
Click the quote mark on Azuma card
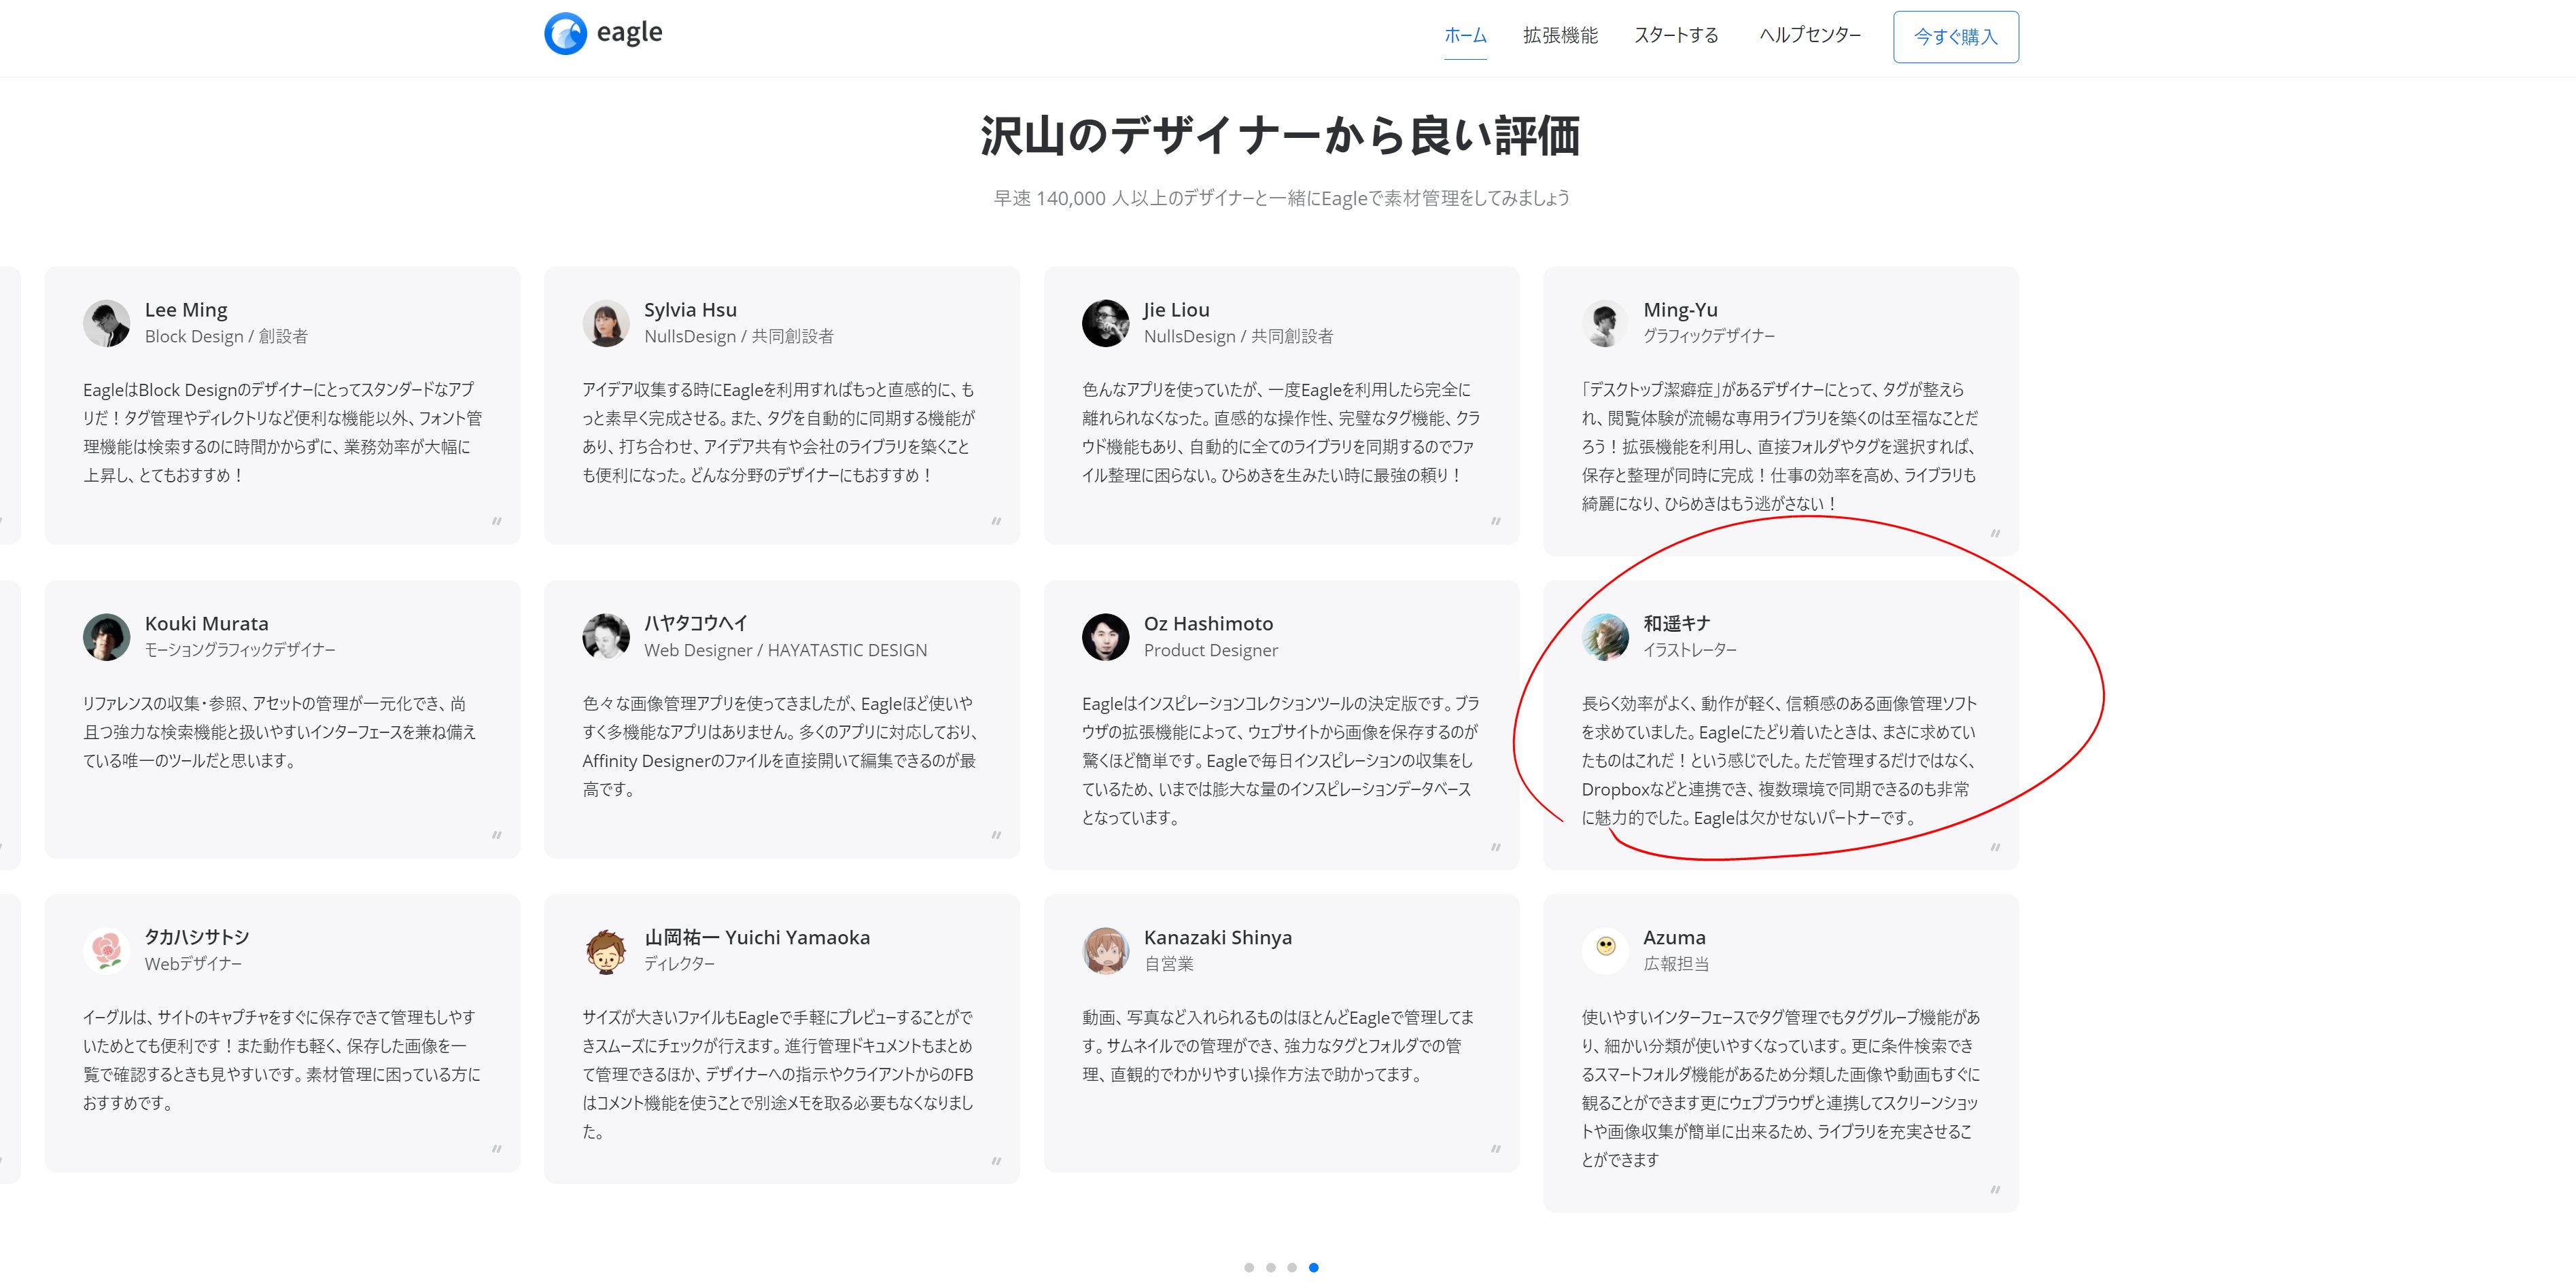(1995, 1190)
